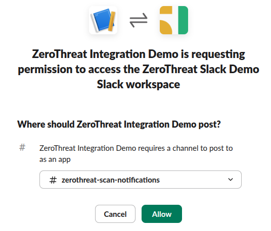Cancel the permission request

click(115, 214)
